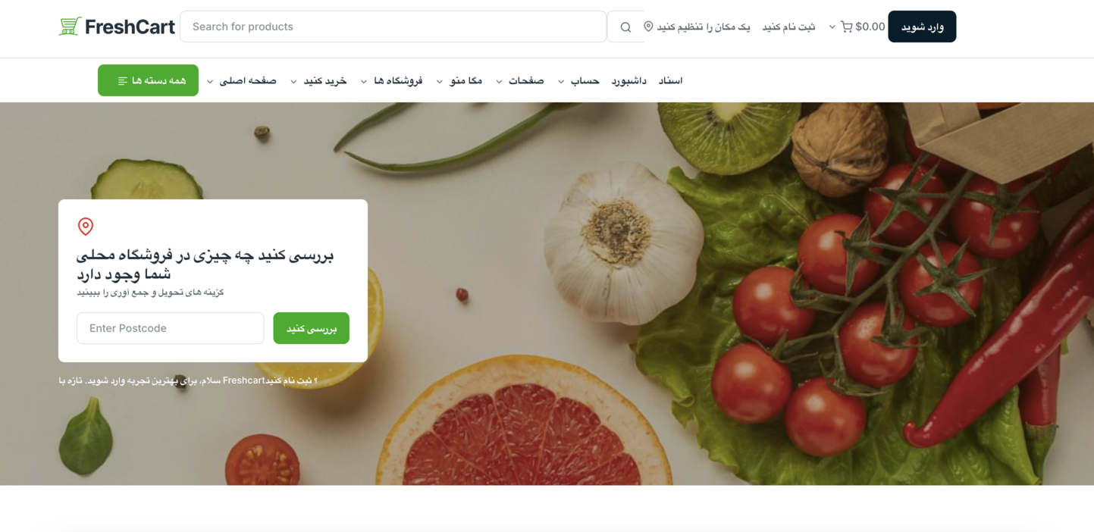Open the اسناد menu item
This screenshot has width=1094, height=532.
[671, 80]
